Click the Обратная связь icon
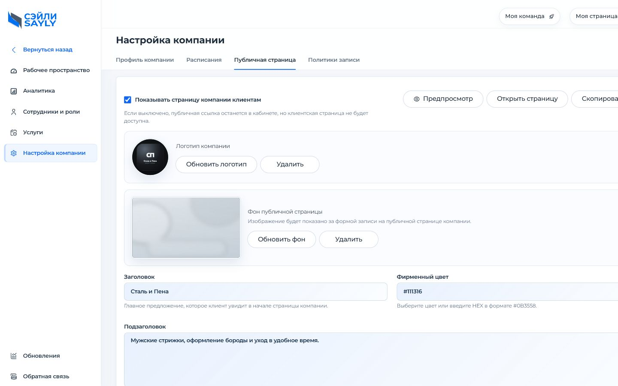Viewport: 618px width, 386px height. click(14, 377)
